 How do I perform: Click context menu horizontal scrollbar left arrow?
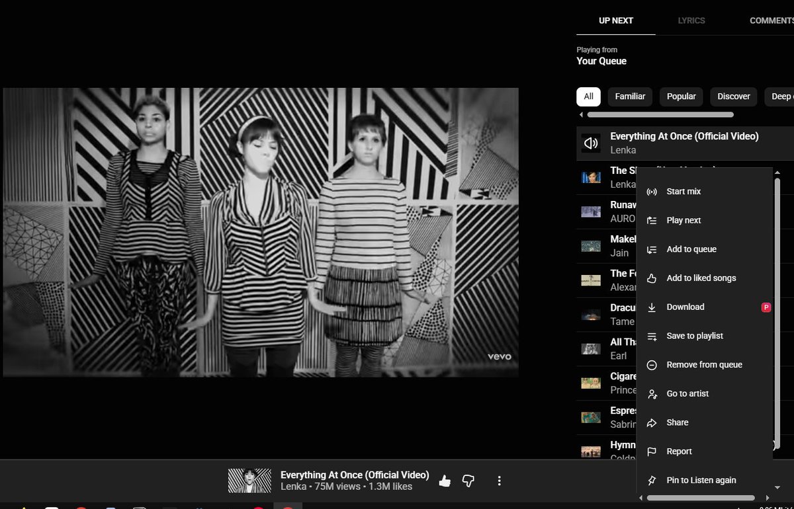pyautogui.click(x=640, y=498)
